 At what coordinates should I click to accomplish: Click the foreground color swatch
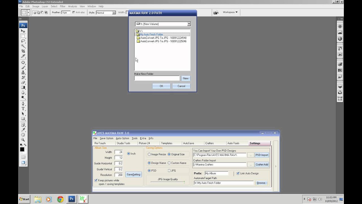(22, 149)
